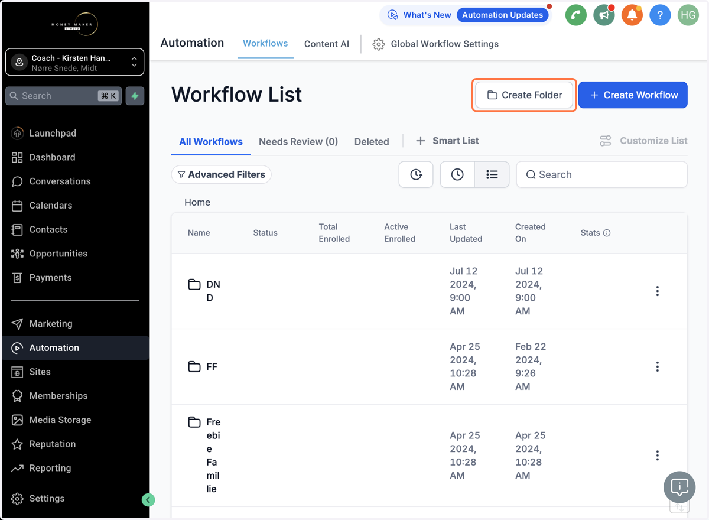Switch to the list view icon
Viewport: 709px width, 520px height.
click(492, 174)
